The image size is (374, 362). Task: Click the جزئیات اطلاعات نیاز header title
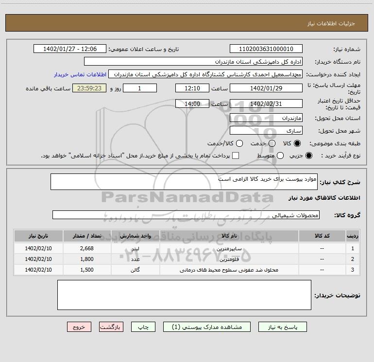pyautogui.click(x=331, y=23)
